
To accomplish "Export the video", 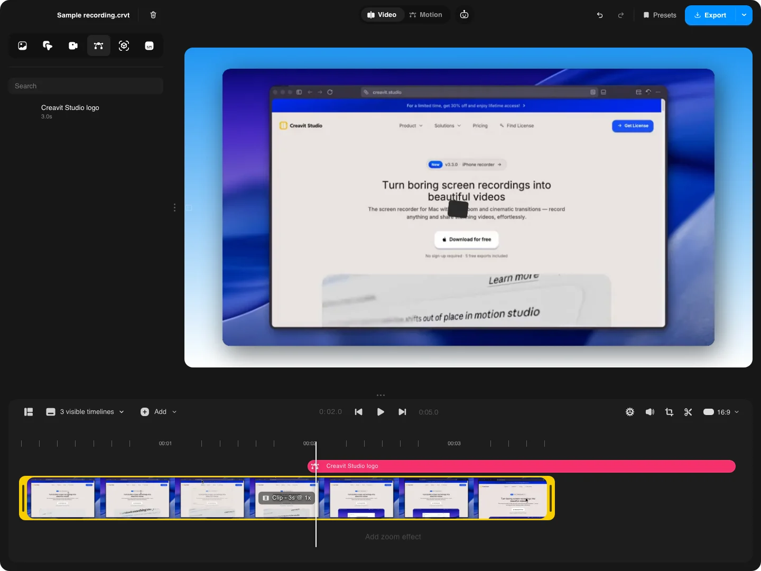I will coord(710,15).
